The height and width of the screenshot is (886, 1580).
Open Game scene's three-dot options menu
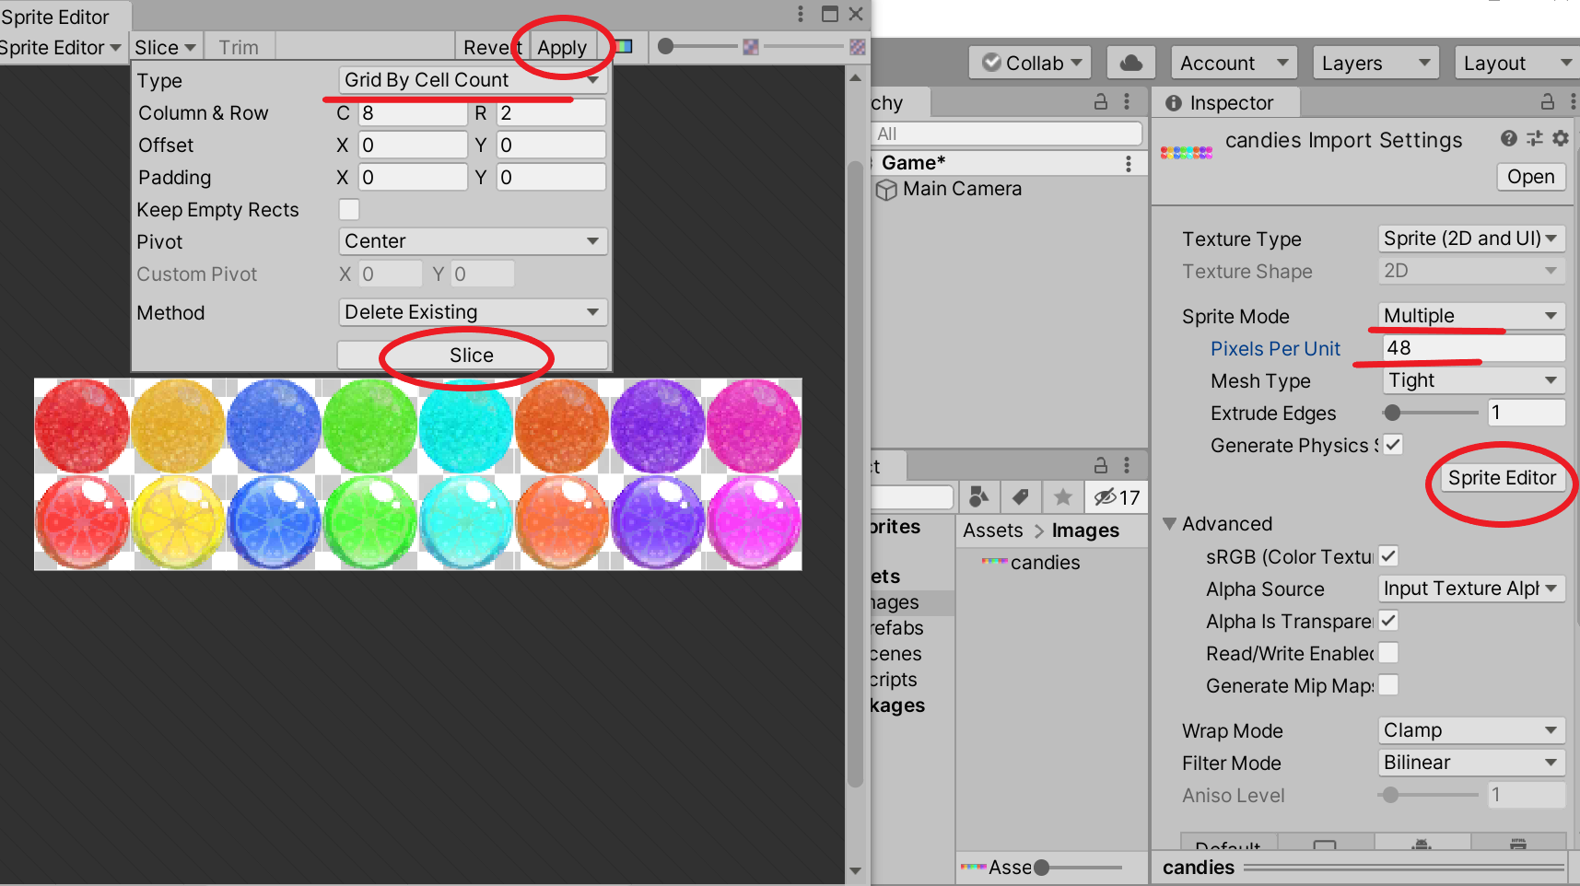[x=1129, y=163]
